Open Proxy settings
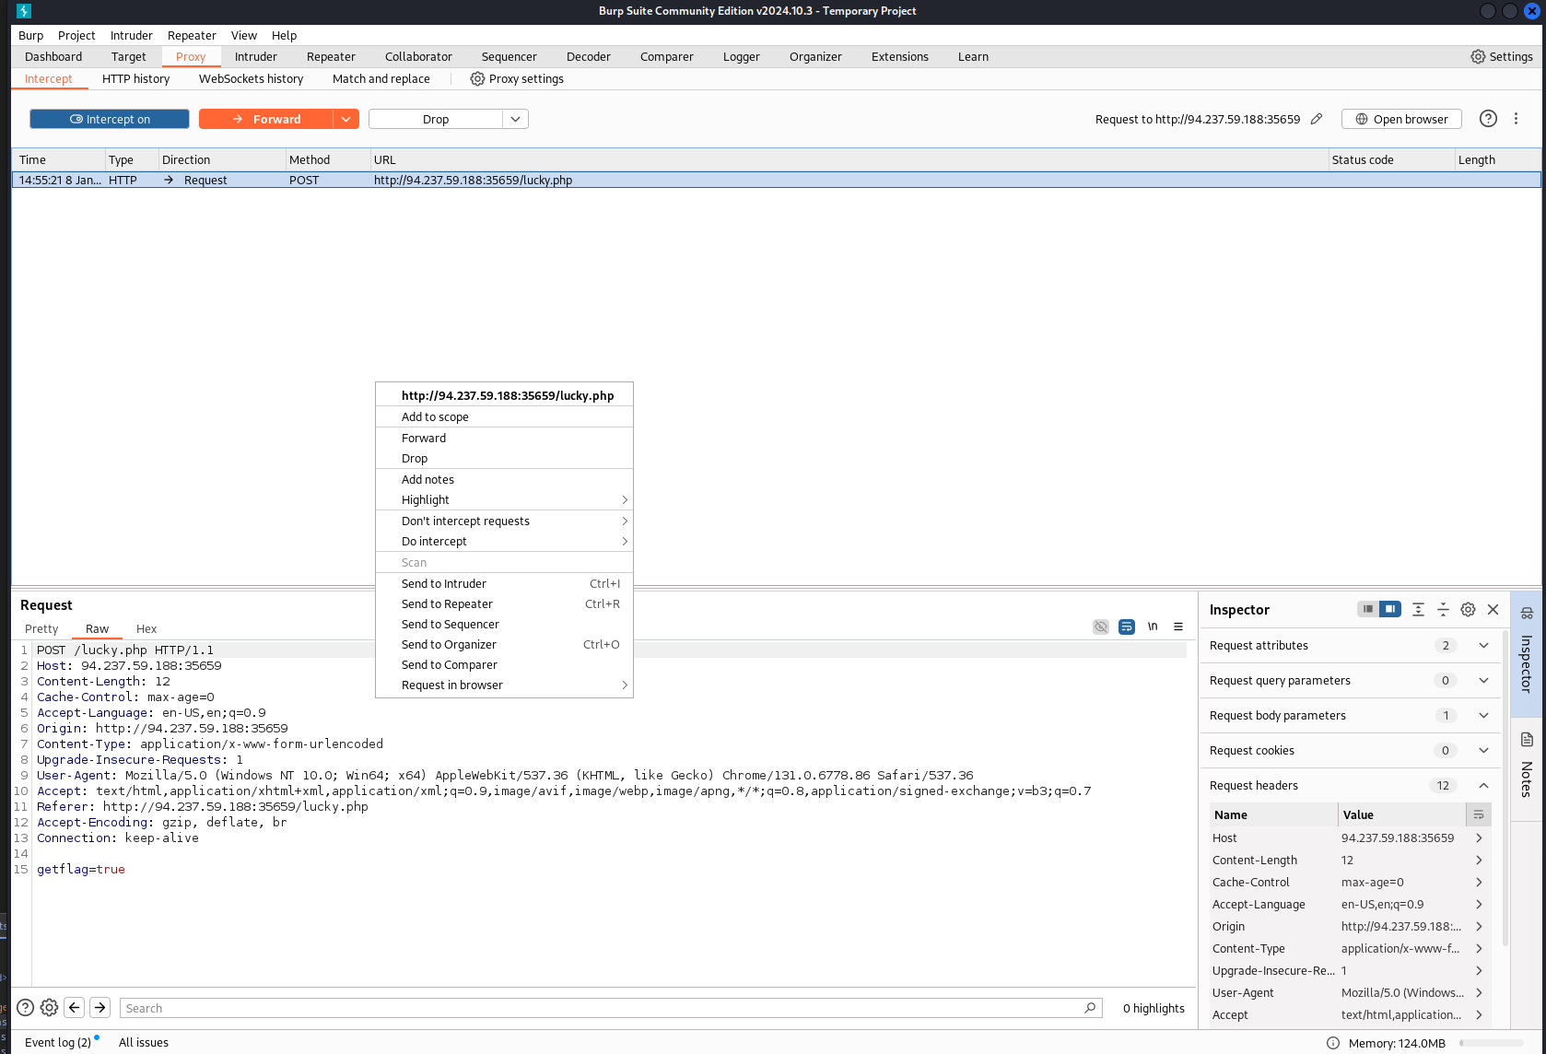 coord(517,79)
